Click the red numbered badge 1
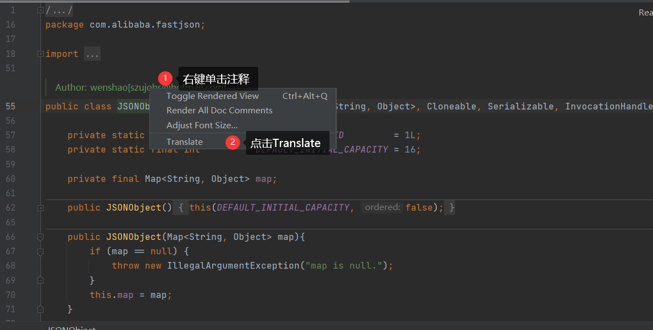Image resolution: width=653 pixels, height=330 pixels. click(x=165, y=78)
